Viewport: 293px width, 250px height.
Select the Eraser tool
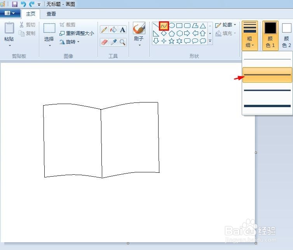(x=104, y=42)
